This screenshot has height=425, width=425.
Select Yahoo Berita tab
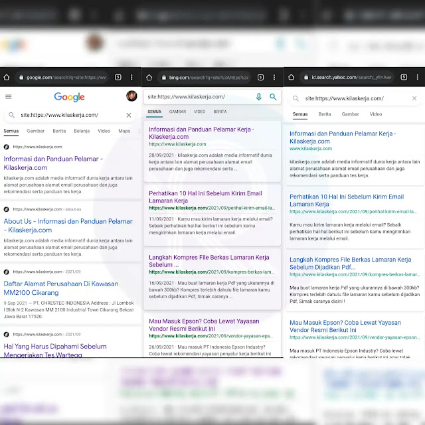coord(325,114)
